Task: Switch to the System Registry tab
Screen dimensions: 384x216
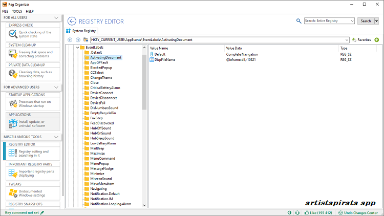Action: [x=81, y=31]
